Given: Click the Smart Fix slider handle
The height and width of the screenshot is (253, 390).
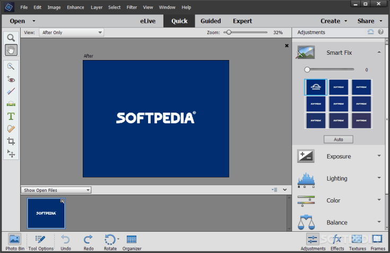Looking at the screenshot, I should [x=307, y=70].
